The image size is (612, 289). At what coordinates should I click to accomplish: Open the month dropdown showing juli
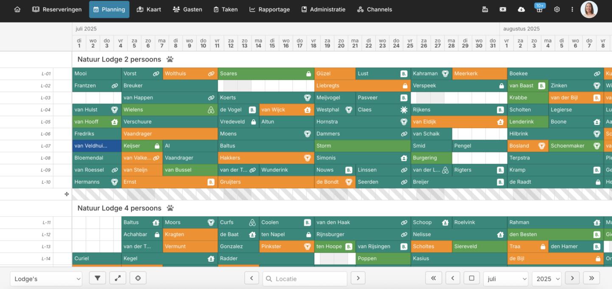tap(505, 279)
